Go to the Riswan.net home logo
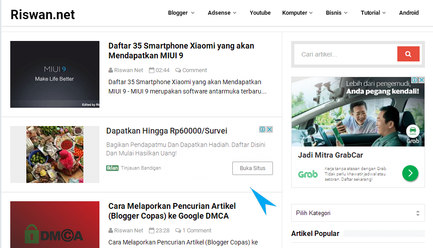 (42, 15)
